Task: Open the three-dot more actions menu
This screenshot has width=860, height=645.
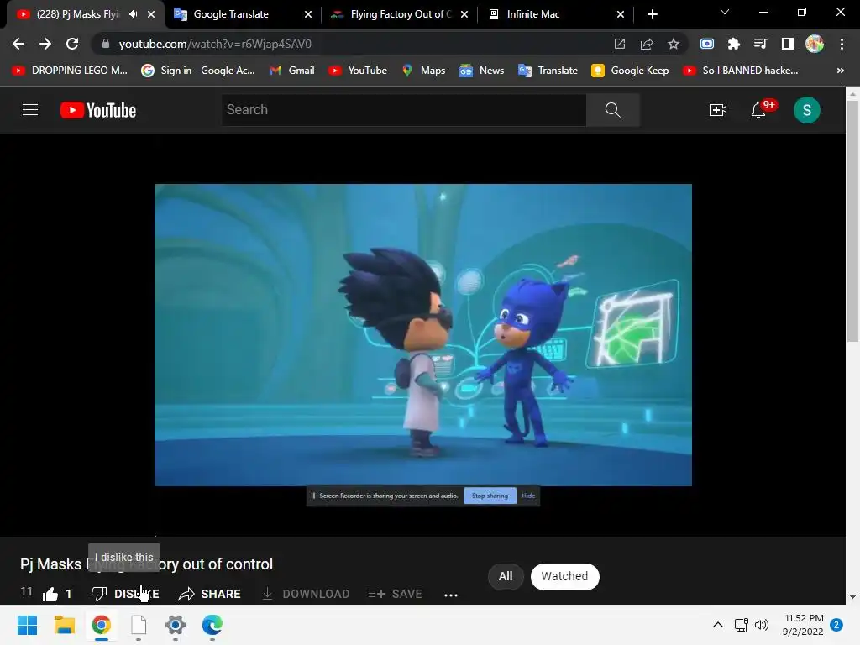Action: (451, 595)
